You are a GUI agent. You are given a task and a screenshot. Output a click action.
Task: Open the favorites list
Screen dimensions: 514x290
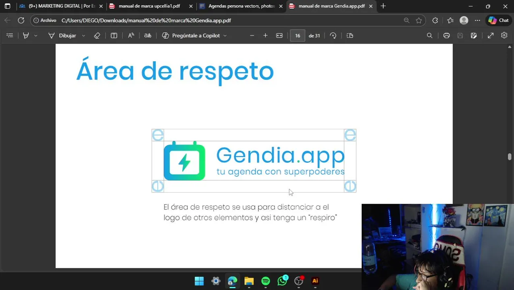pos(450,20)
